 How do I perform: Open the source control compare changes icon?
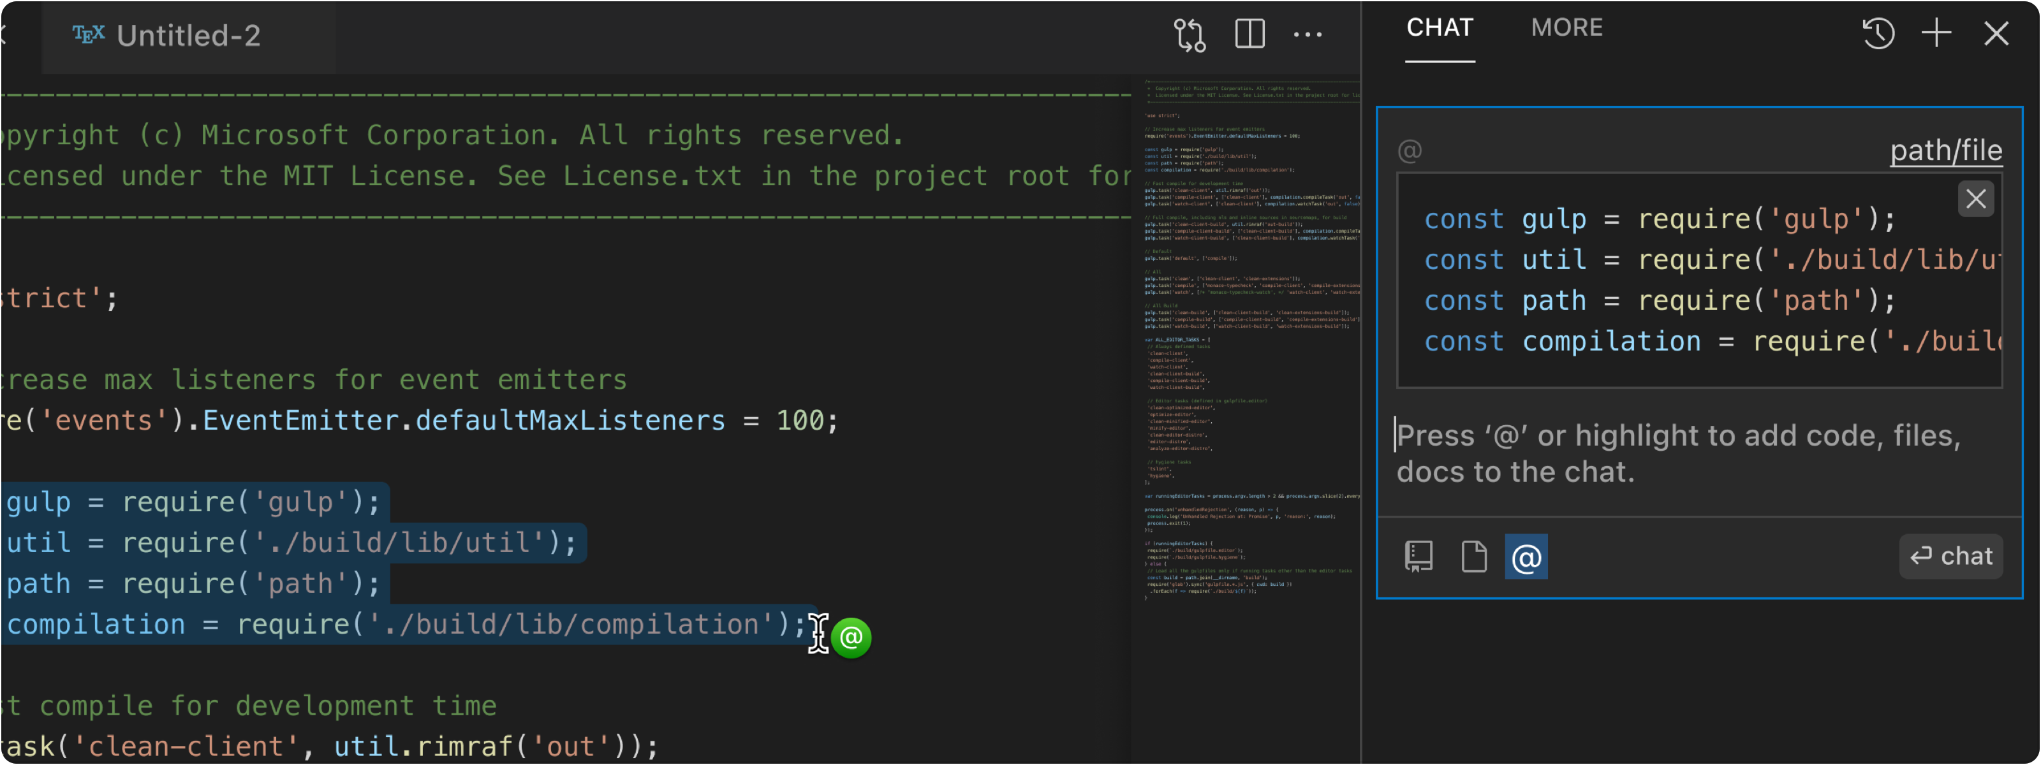[1190, 35]
